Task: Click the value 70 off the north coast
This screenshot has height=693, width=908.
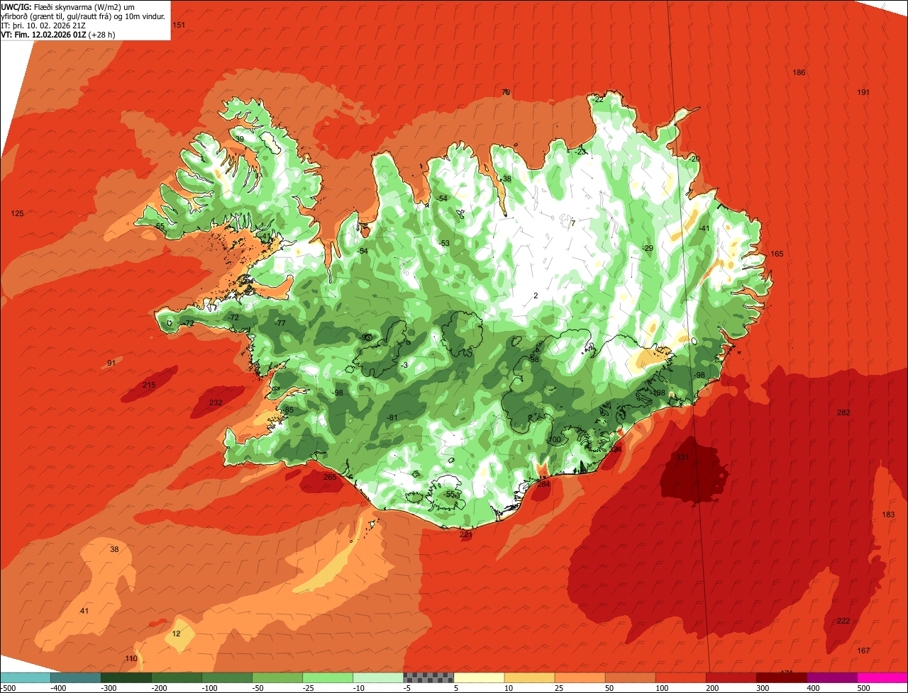Action: tap(506, 92)
